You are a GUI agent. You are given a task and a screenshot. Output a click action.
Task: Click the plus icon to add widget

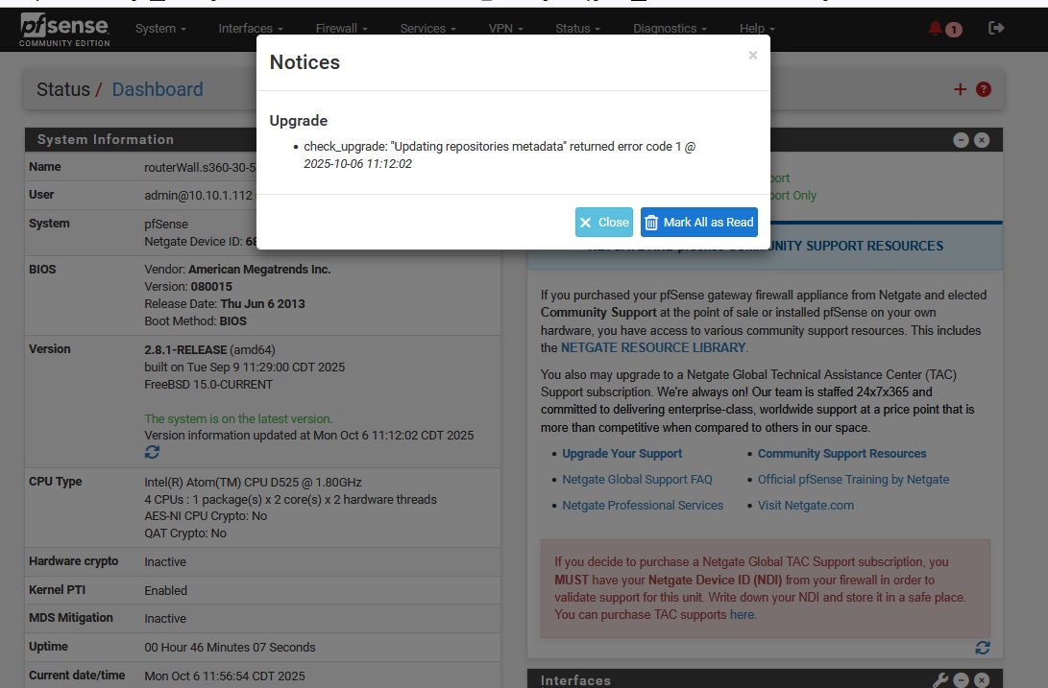point(960,89)
